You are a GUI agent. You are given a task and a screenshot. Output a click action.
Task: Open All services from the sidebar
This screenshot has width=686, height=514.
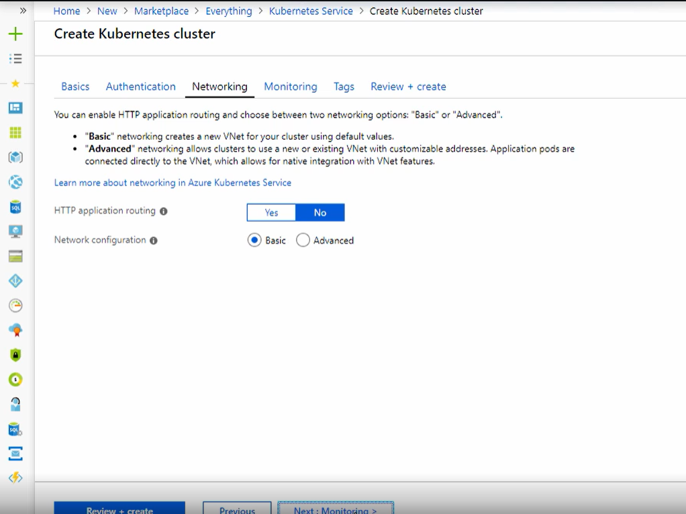[15, 56]
